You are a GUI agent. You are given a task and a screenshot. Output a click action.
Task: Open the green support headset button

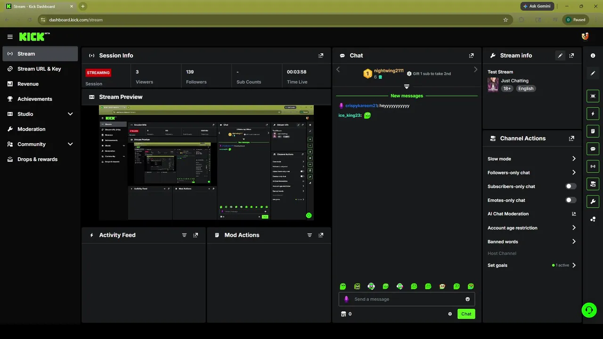click(589, 310)
